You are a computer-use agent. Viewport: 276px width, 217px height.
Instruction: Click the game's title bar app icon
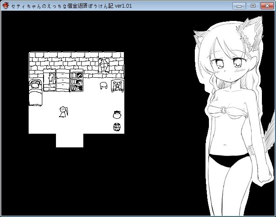pyautogui.click(x=6, y=6)
